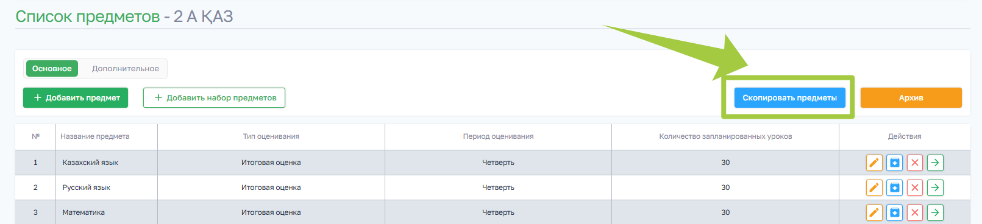Switch to the Основное tab
The width and height of the screenshot is (982, 224).
pos(52,69)
